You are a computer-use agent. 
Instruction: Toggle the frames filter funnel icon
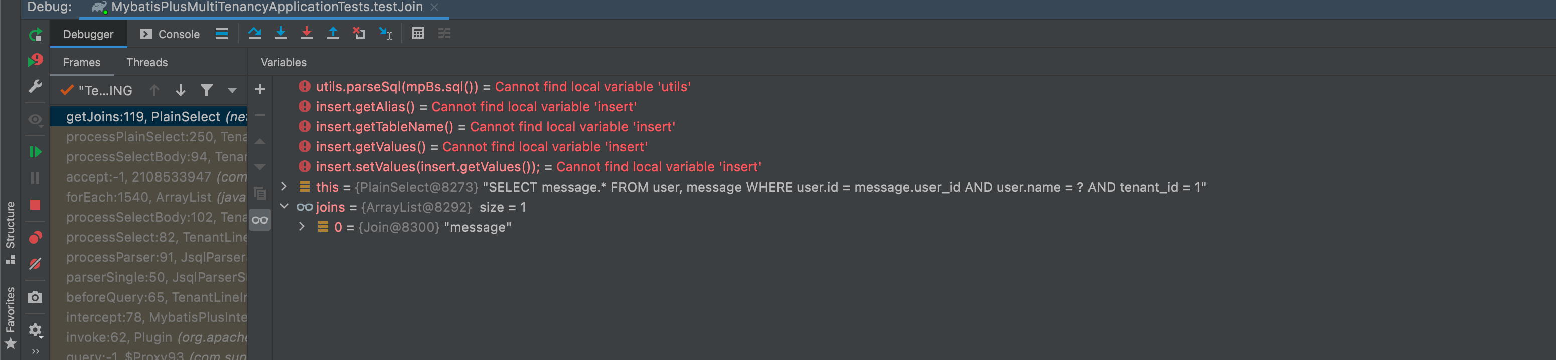tap(207, 91)
